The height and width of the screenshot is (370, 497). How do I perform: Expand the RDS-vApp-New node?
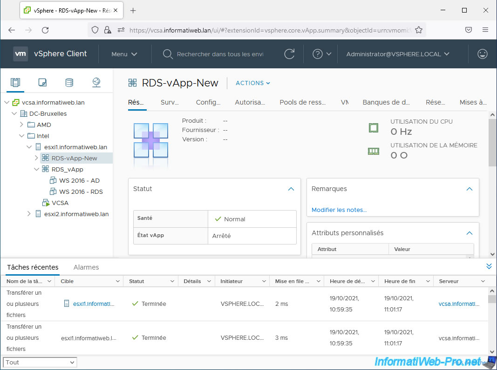(36, 158)
